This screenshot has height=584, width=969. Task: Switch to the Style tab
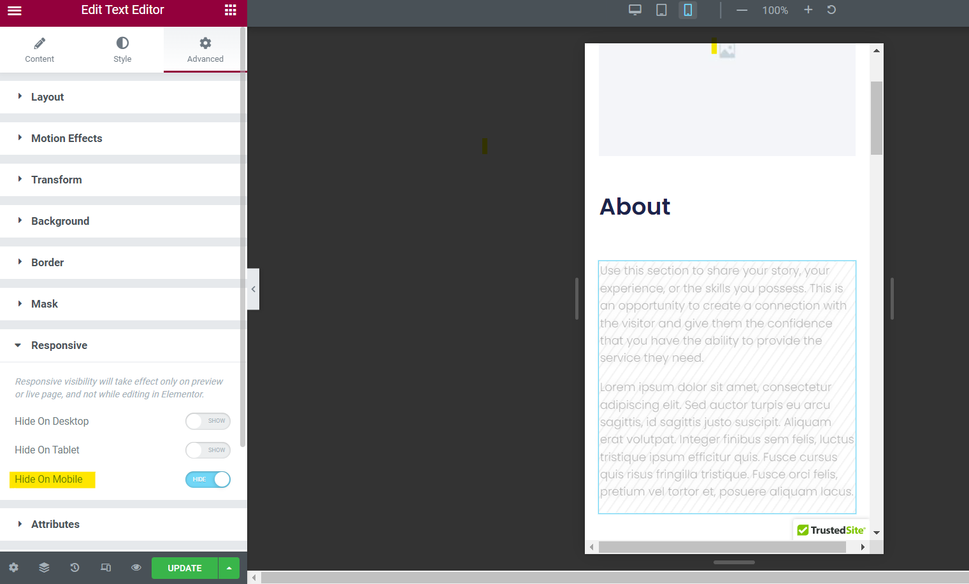click(122, 50)
